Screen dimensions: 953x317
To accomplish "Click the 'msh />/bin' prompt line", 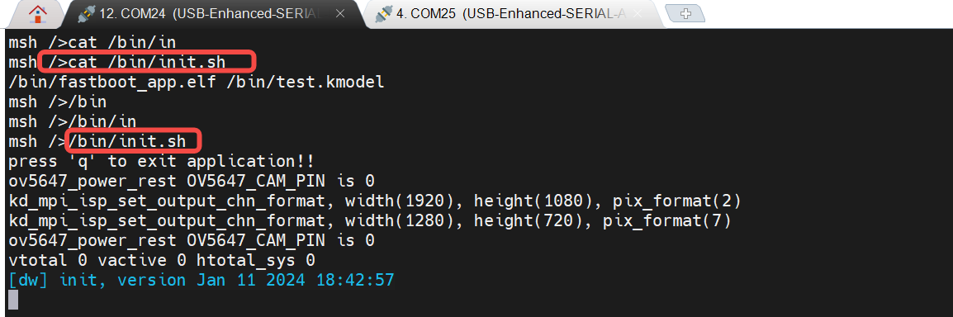I will click(x=58, y=102).
